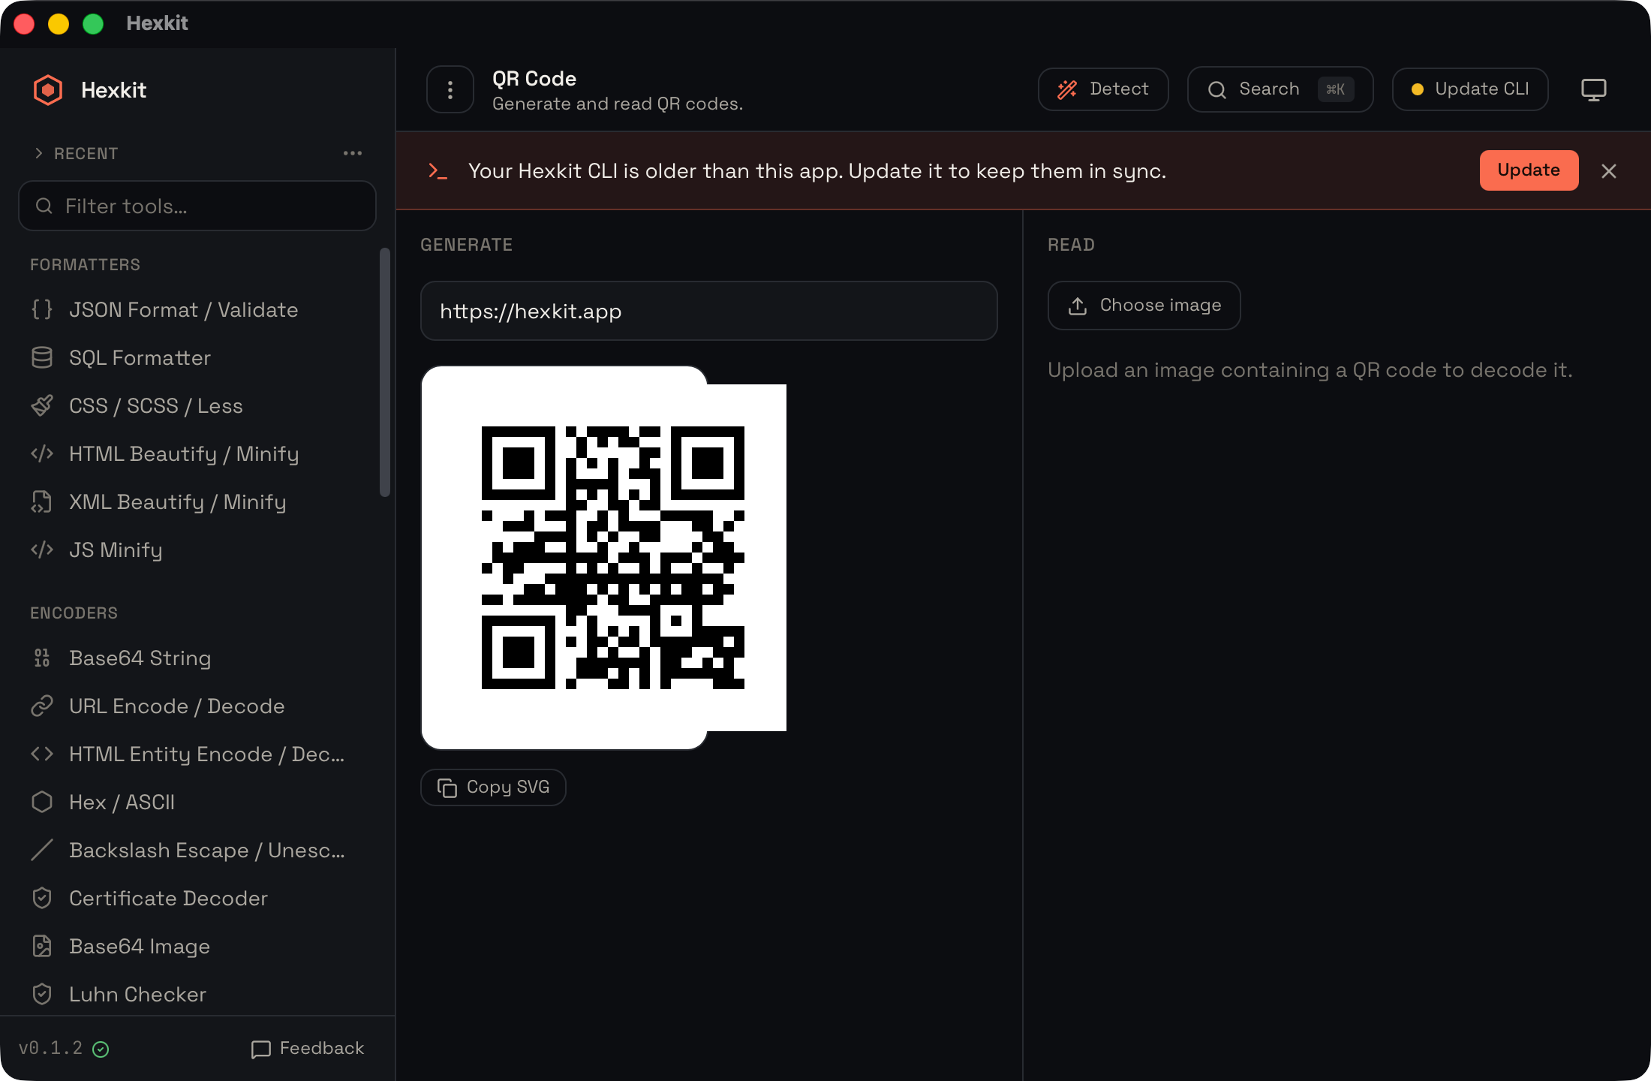The width and height of the screenshot is (1651, 1081).
Task: Click the XML Beautify file icon
Action: (x=42, y=501)
